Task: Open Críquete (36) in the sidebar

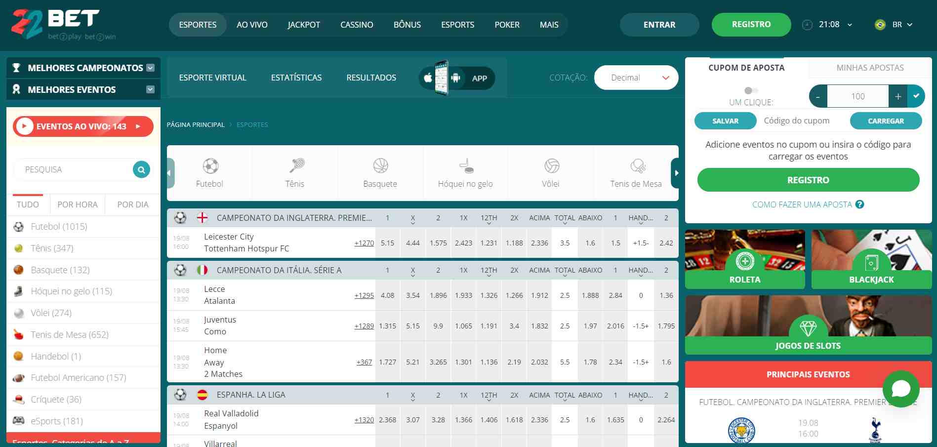Action: click(83, 399)
